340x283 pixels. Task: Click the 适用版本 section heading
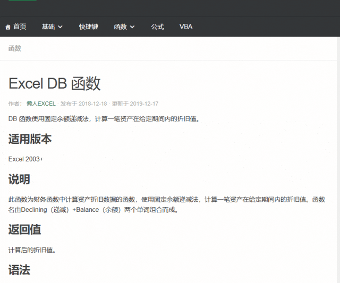30,139
